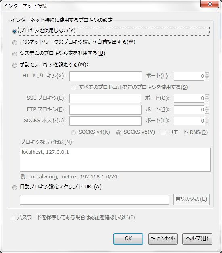Screen dimensions: 222x253
Task: Increase the HTTP port stepper value
Action: (207, 74)
